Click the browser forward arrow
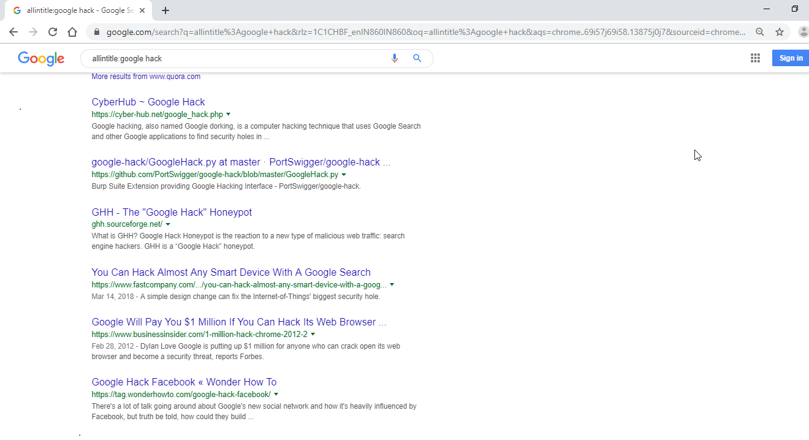This screenshot has width=809, height=440. pos(33,32)
